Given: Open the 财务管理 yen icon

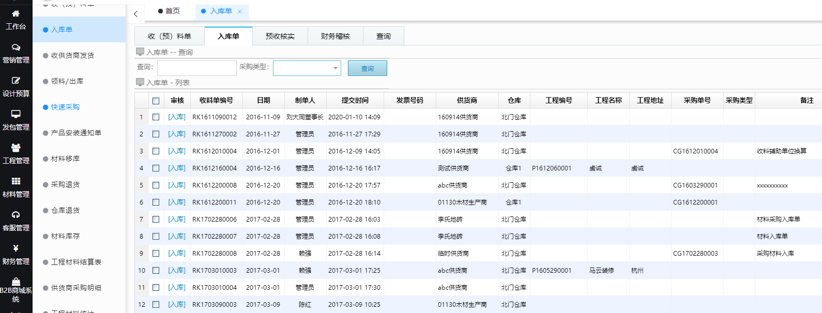Looking at the screenshot, I should 16,249.
